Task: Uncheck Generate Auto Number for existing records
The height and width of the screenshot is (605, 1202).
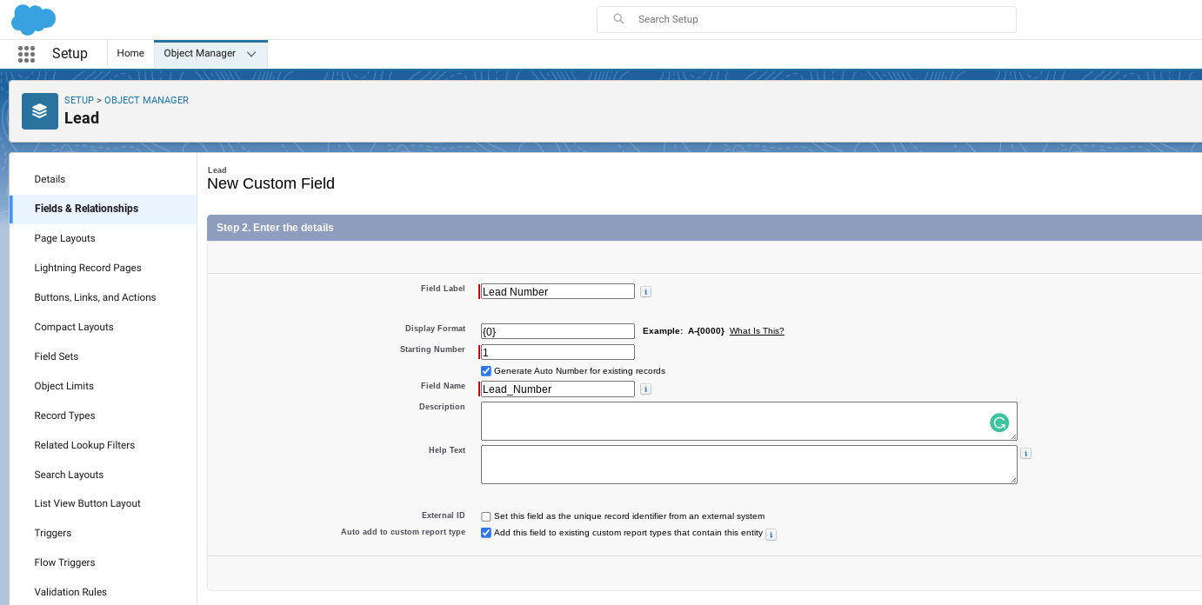Action: click(x=486, y=371)
